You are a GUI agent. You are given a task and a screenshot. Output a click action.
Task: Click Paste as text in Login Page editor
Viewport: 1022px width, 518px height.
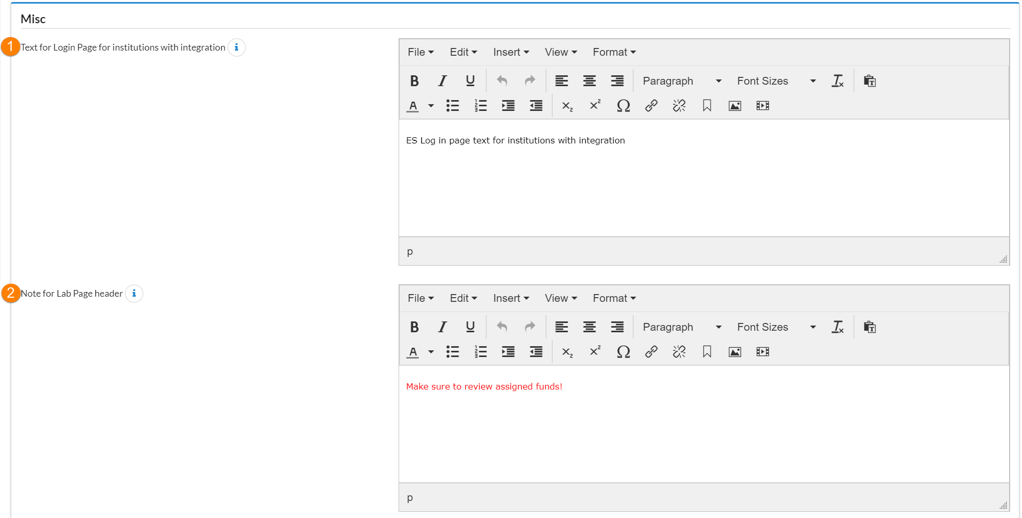pos(869,81)
